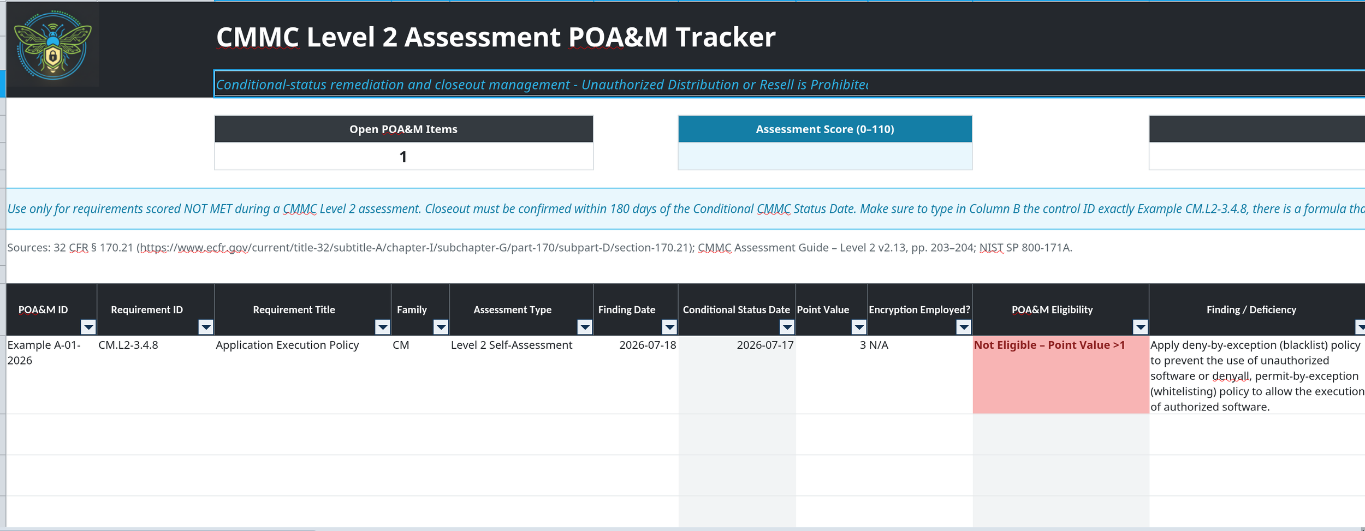Open the POA&M ID filter dropdown
Viewport: 1365px width, 531px height.
88,327
